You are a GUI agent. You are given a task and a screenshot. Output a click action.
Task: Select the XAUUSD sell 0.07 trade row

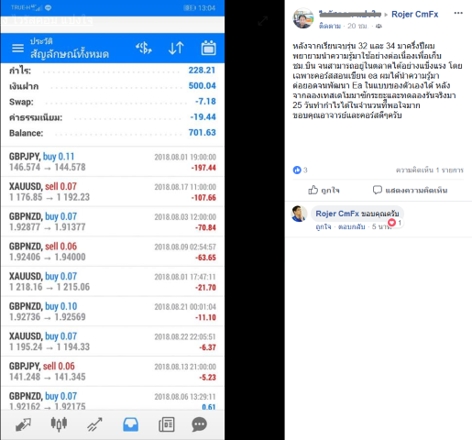pyautogui.click(x=113, y=192)
